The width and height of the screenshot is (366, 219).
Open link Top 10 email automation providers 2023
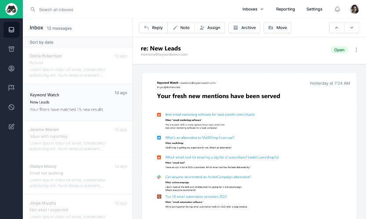click(196, 197)
